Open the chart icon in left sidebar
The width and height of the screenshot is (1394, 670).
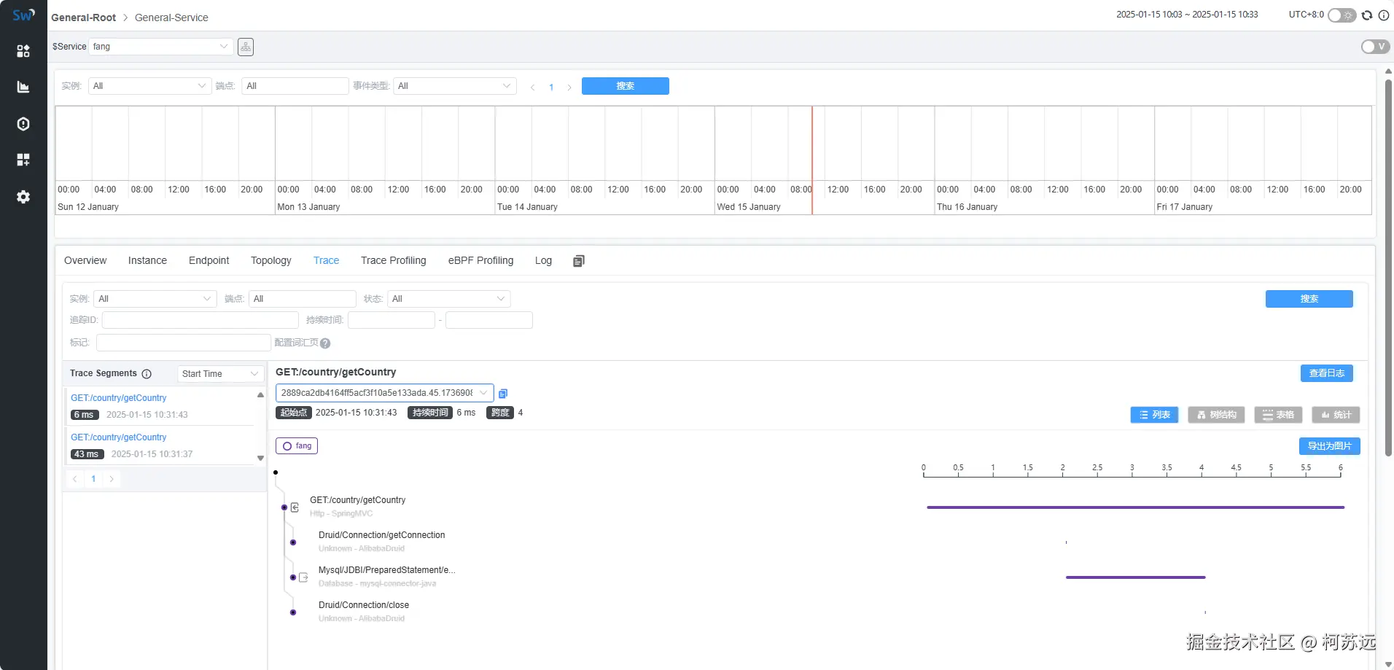click(x=23, y=87)
